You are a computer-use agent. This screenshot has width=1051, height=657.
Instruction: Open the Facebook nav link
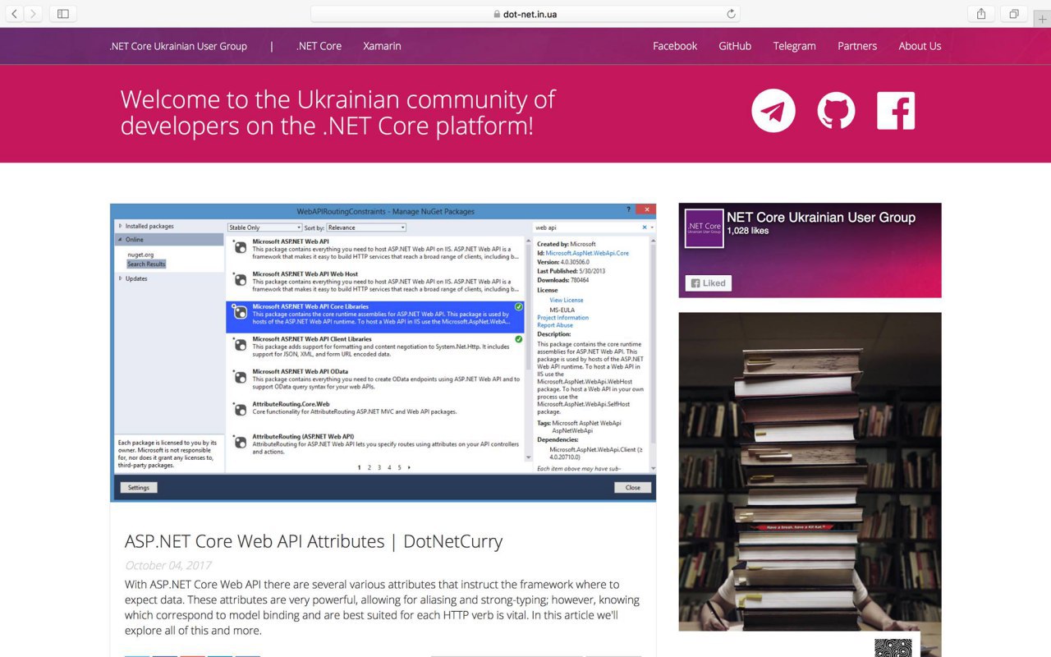pyautogui.click(x=675, y=46)
